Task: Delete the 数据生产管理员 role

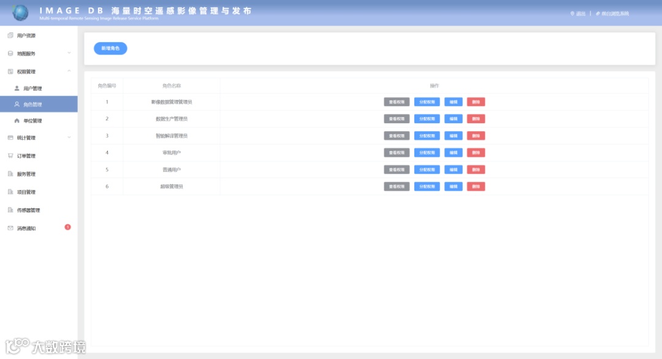Action: pyautogui.click(x=476, y=119)
